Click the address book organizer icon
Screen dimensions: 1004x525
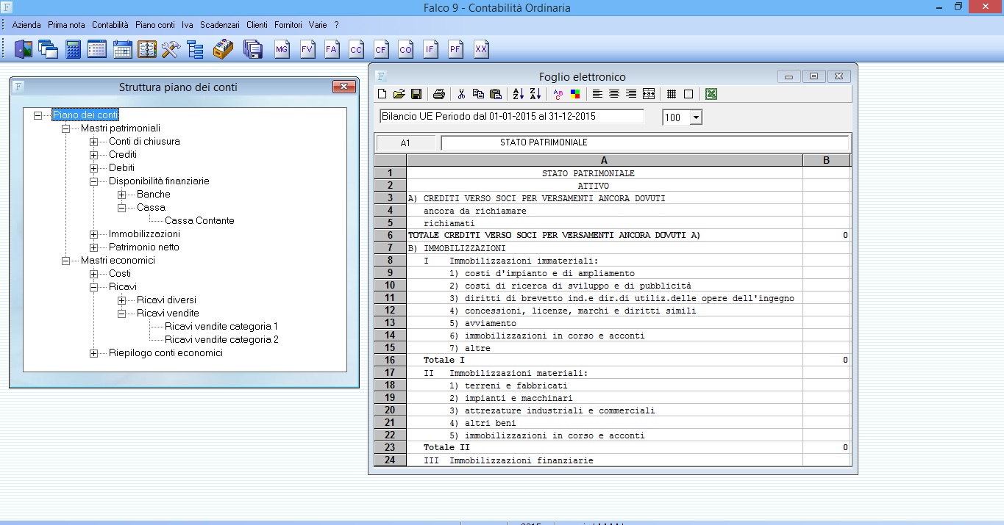(146, 49)
